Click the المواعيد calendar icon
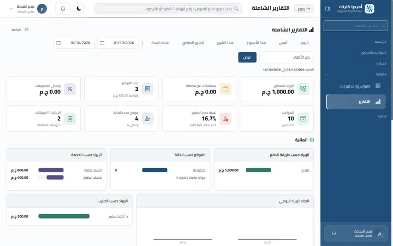393x246 pixels. 303,119
